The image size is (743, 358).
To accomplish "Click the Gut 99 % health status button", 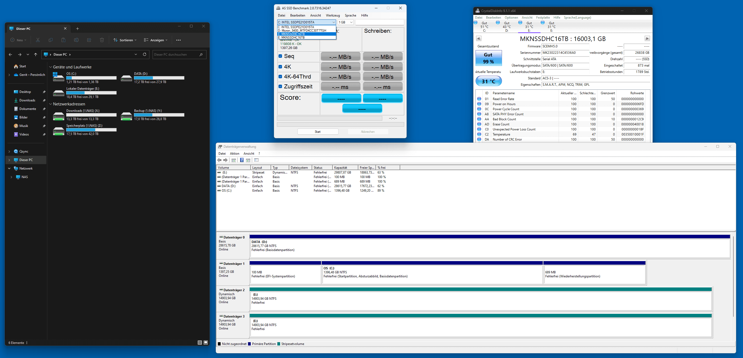I will [x=488, y=58].
